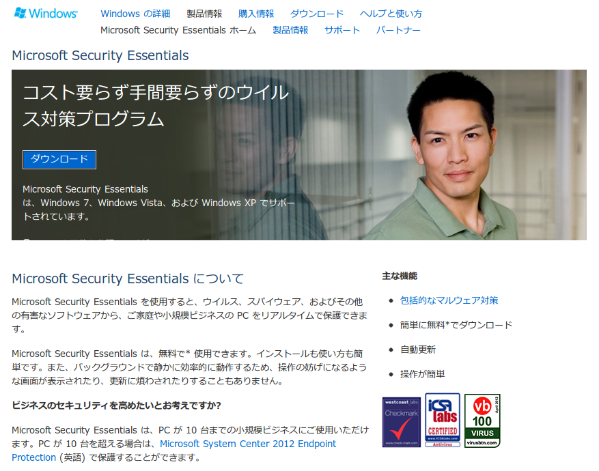Screen dimensions: 599x471
Task: Open the サポート sub-navigation link
Action: pos(342,30)
